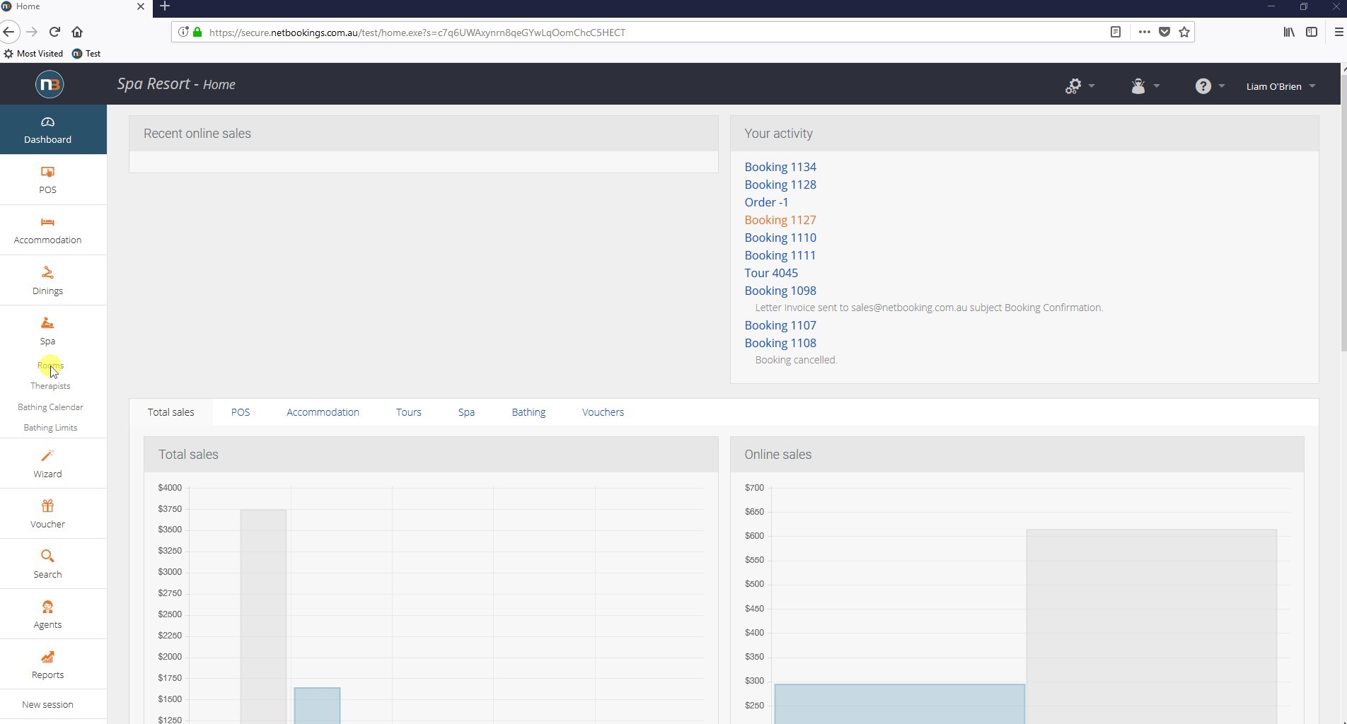This screenshot has height=724, width=1347.
Task: Click the Netbookings nB logo
Action: tap(50, 85)
